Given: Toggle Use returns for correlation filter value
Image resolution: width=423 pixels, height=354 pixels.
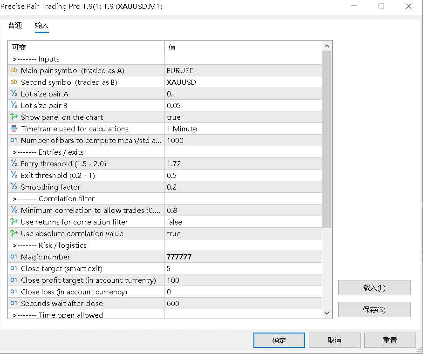Looking at the screenshot, I should (x=243, y=222).
